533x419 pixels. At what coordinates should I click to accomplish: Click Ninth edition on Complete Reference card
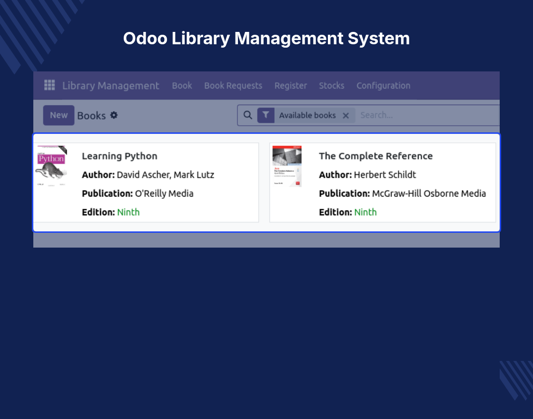(365, 212)
